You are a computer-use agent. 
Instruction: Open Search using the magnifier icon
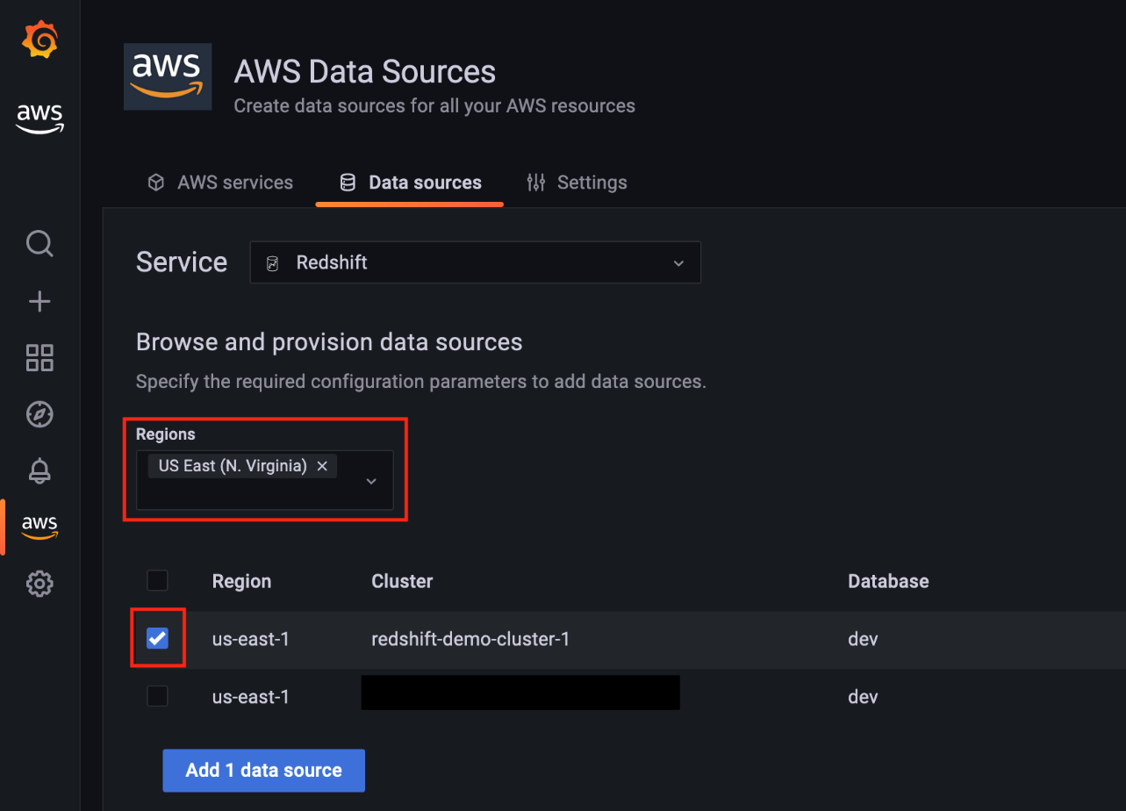coord(39,243)
